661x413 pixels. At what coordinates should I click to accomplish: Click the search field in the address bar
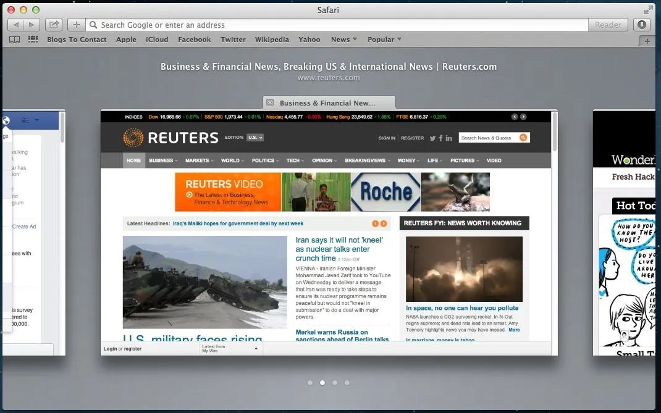click(x=337, y=25)
